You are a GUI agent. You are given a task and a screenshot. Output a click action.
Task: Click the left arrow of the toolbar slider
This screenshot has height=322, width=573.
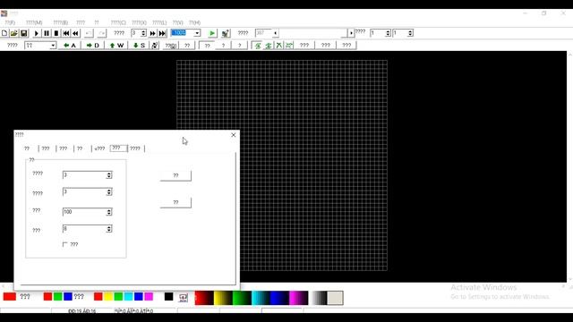coord(275,33)
